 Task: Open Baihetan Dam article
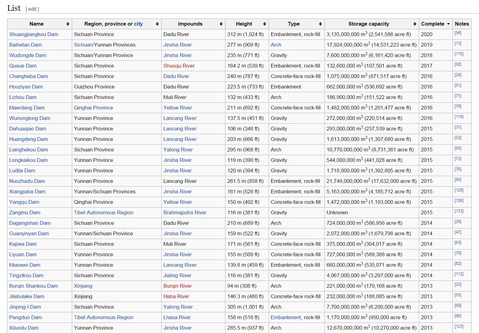(25, 45)
